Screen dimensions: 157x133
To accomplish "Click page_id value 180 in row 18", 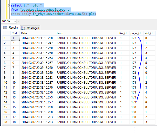I will 134,122.
